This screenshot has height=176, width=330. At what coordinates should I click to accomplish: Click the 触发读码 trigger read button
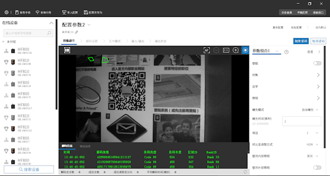[301, 41]
